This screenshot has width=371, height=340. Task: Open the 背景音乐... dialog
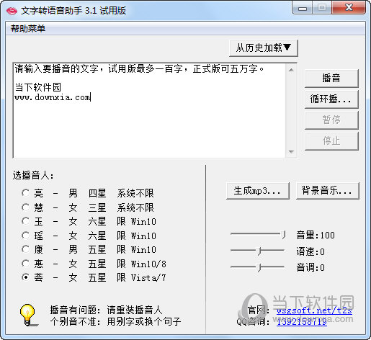point(328,191)
